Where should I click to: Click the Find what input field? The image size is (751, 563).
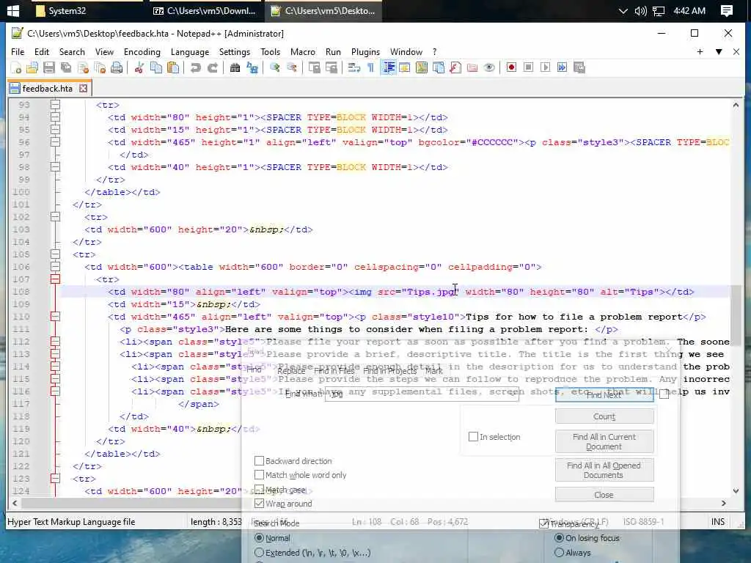[x=422, y=394]
